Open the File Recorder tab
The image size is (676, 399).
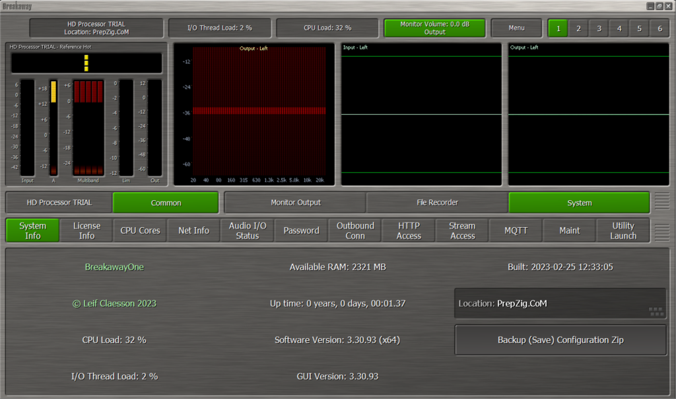tap(437, 202)
